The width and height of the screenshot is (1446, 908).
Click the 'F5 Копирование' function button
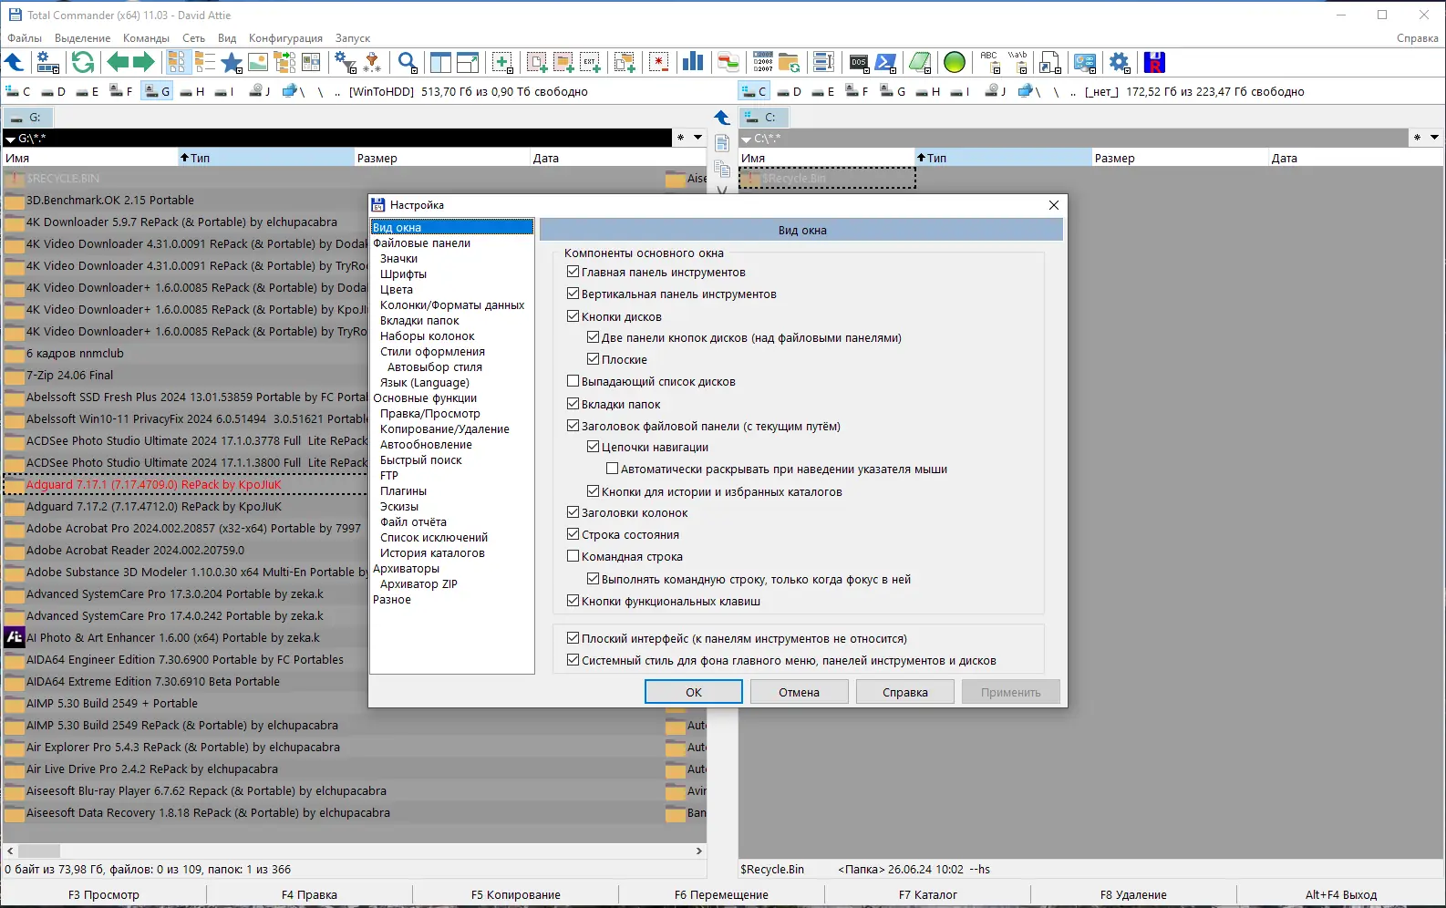(x=516, y=894)
